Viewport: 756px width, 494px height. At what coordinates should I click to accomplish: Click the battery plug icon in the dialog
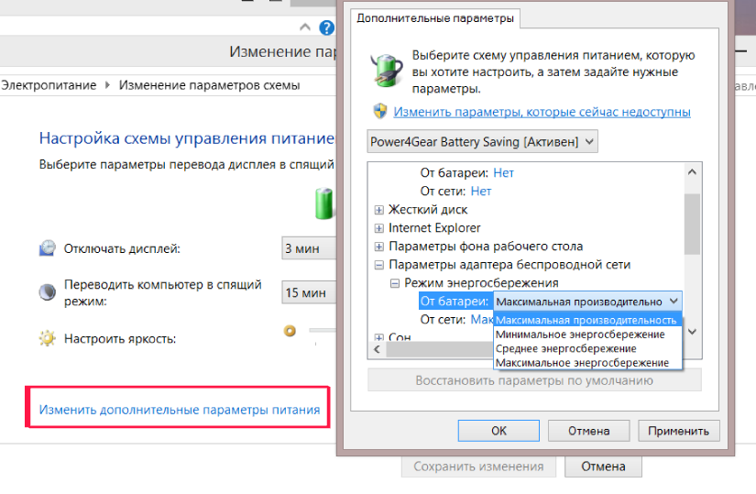(387, 70)
